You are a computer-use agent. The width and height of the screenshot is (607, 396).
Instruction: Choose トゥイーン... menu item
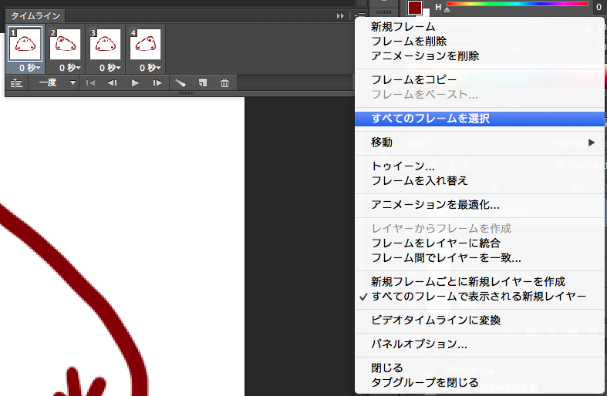click(x=480, y=166)
